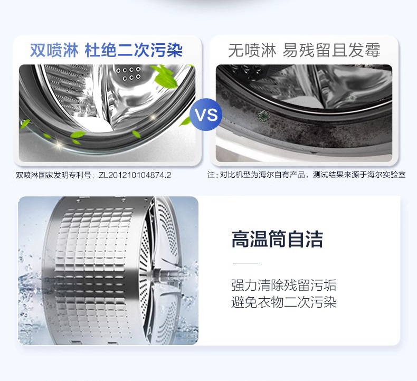Click the spray nozzle holes inside clean drum
Screen dimensions: 417x381
pos(128,73)
